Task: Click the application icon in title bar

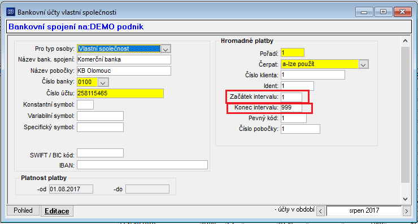Action: [11, 12]
